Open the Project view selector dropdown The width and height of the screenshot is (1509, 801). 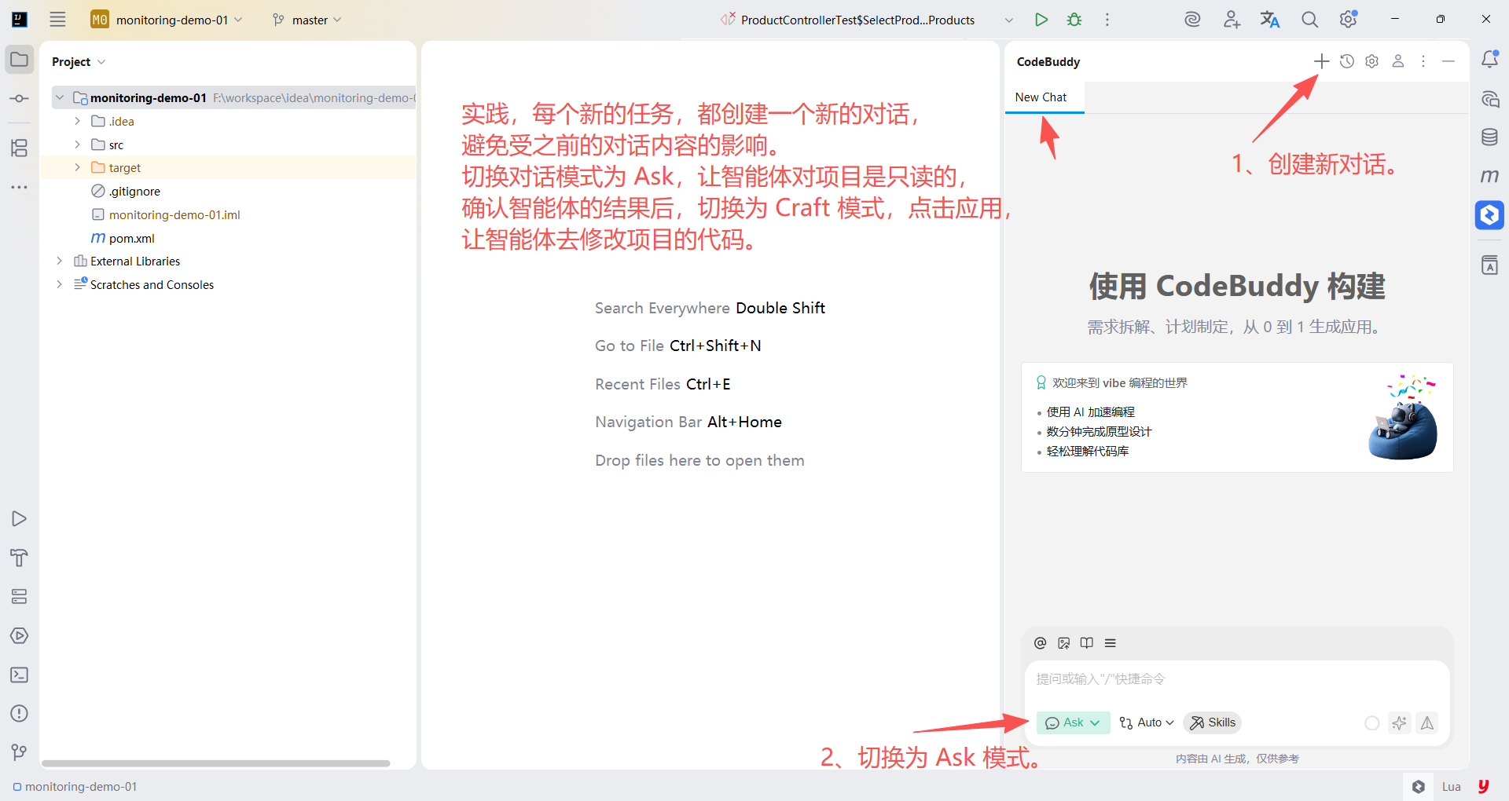[79, 61]
